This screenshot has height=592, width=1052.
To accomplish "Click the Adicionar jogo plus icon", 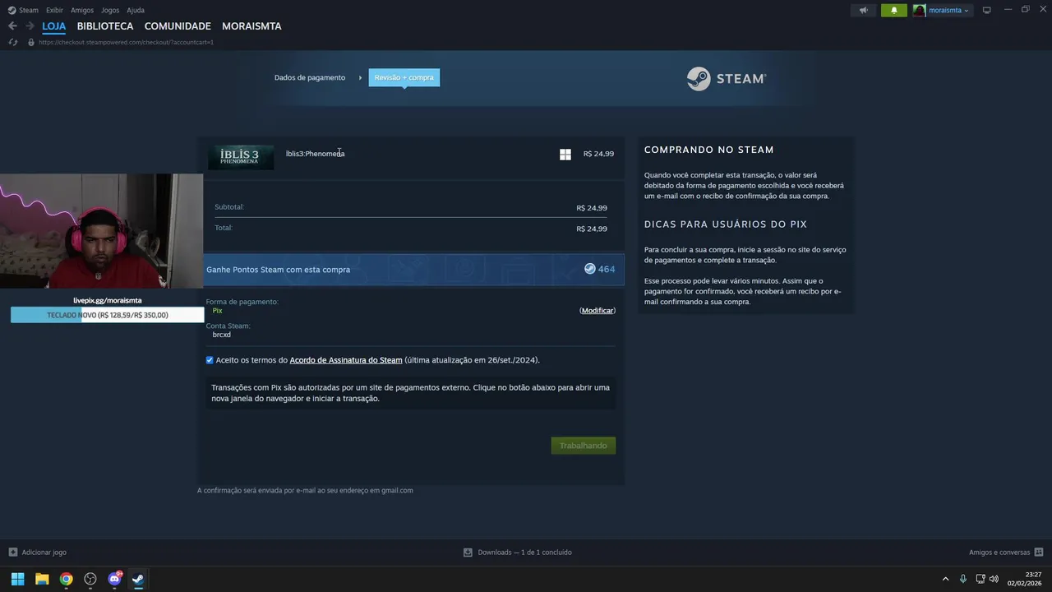I will pyautogui.click(x=12, y=553).
